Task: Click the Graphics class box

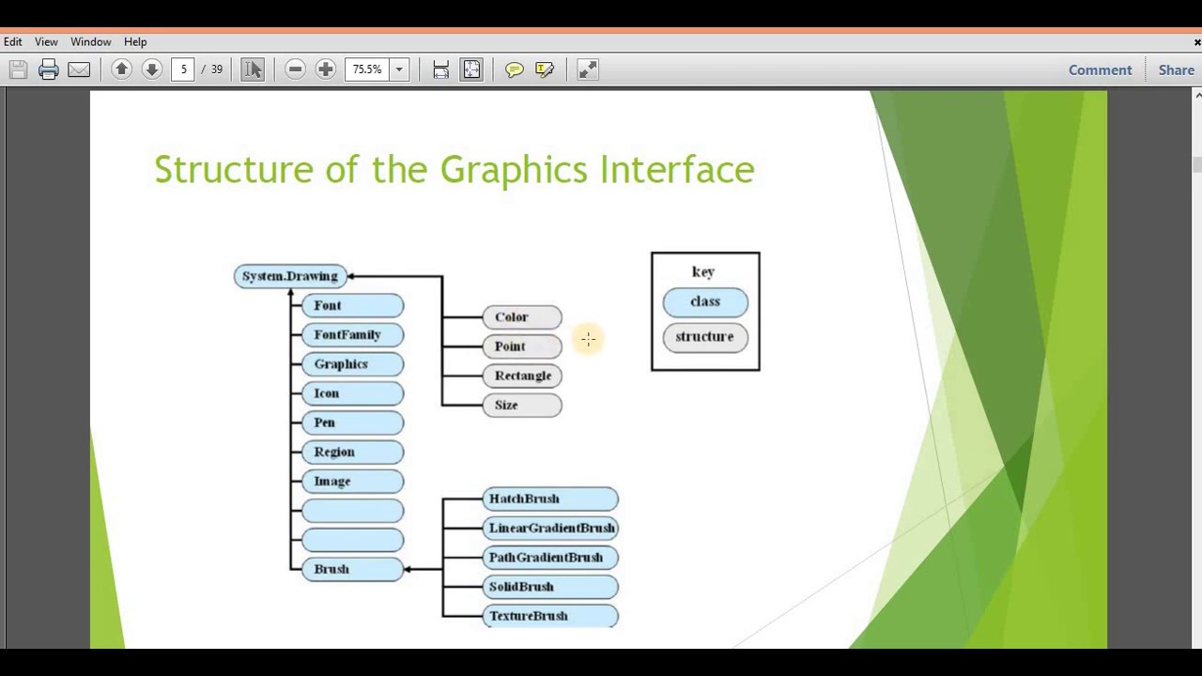Action: [352, 364]
